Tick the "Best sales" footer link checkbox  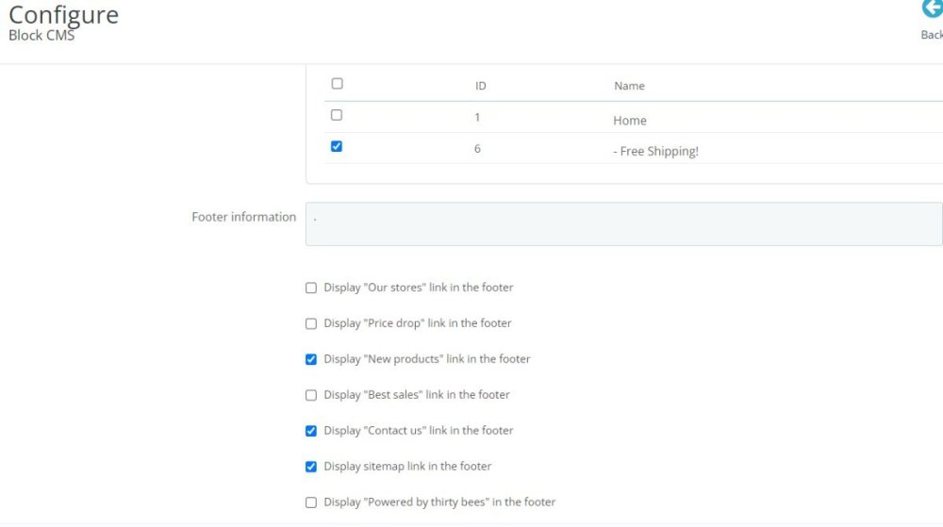(311, 396)
